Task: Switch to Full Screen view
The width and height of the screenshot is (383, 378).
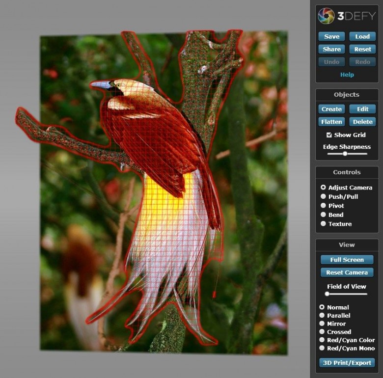Action: pos(347,260)
